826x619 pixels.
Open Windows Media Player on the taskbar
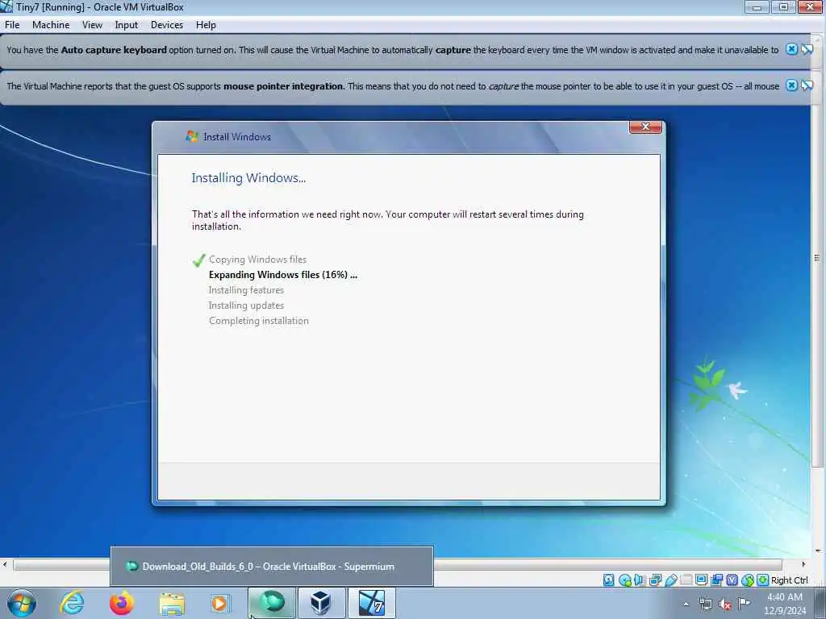pos(220,603)
